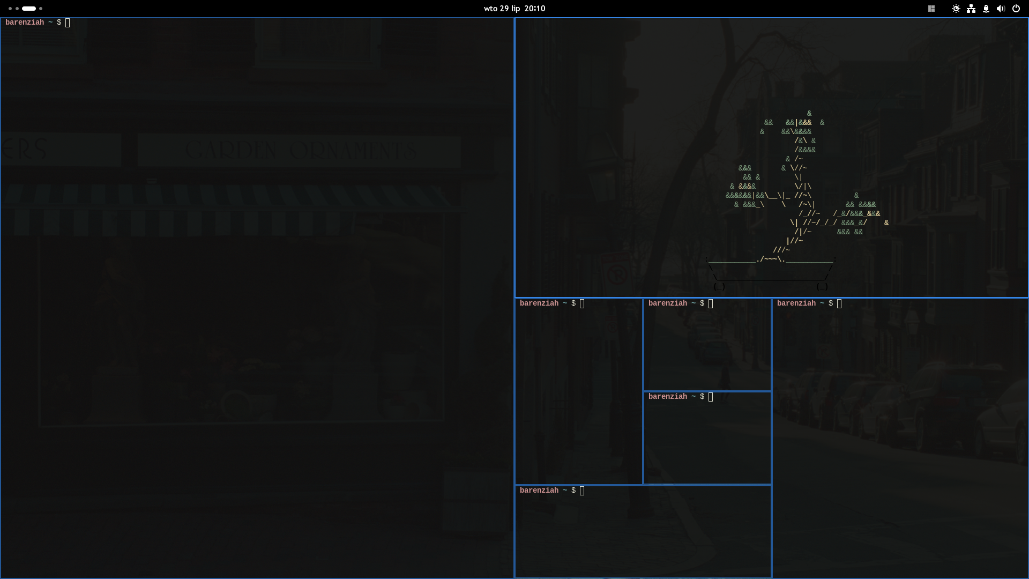Focus the tall narrow terminal below bonsai

click(579, 397)
